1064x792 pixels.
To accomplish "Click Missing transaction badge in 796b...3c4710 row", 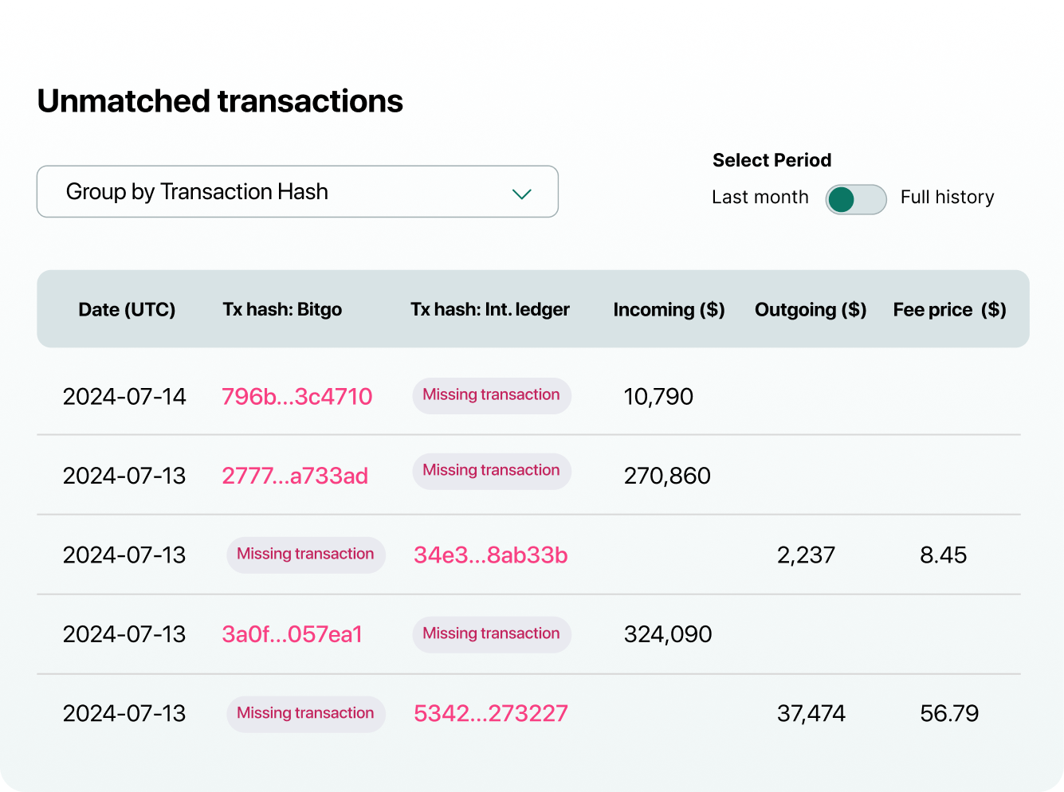I will pos(492,395).
